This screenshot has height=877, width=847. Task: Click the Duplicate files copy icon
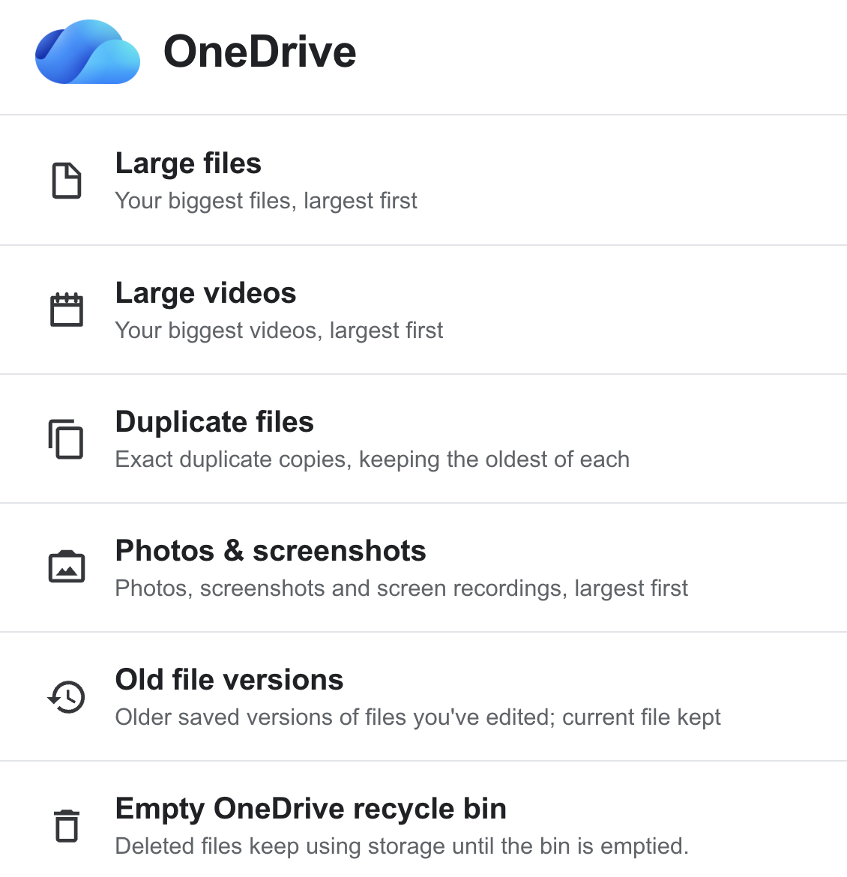[x=66, y=438]
